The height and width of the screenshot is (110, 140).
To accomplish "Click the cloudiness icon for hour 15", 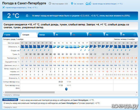I will click(x=79, y=46).
